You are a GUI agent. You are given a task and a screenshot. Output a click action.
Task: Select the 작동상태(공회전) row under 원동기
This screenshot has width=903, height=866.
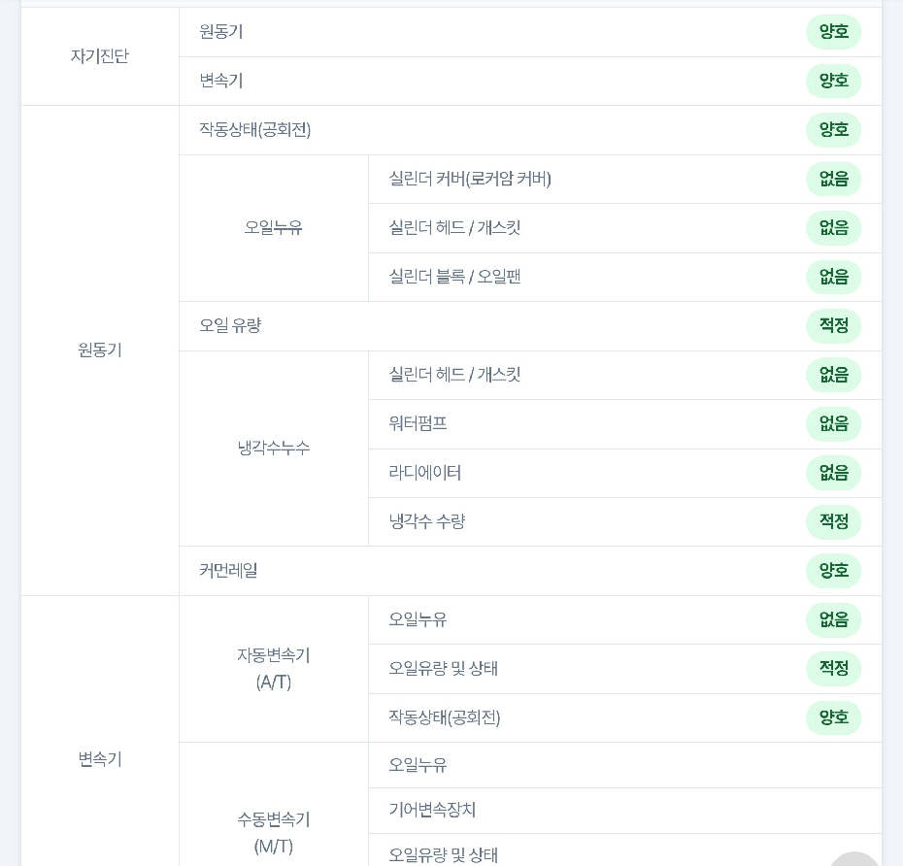530,130
